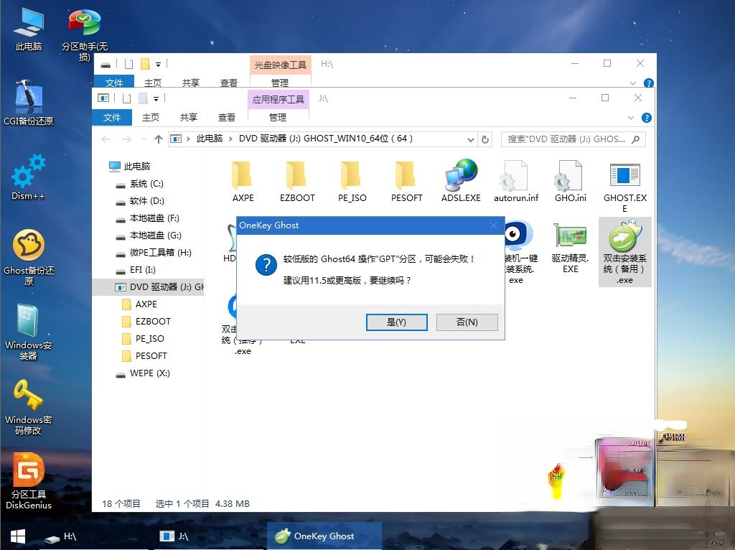Open 此电脑 desktop icon

click(x=29, y=29)
